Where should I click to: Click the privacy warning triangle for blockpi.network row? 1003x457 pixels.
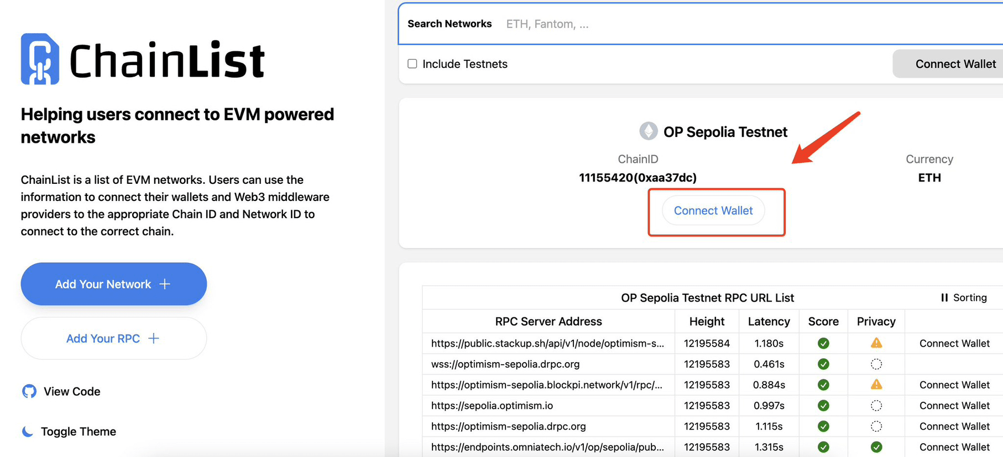876,384
